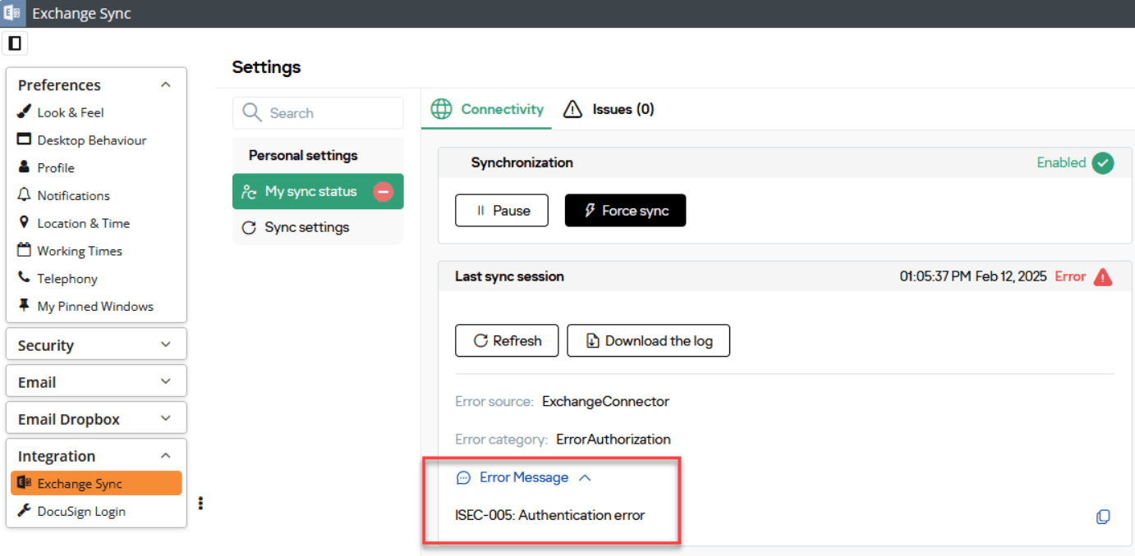Collapse the Error Message details
The width and height of the screenshot is (1135, 556).
click(584, 477)
